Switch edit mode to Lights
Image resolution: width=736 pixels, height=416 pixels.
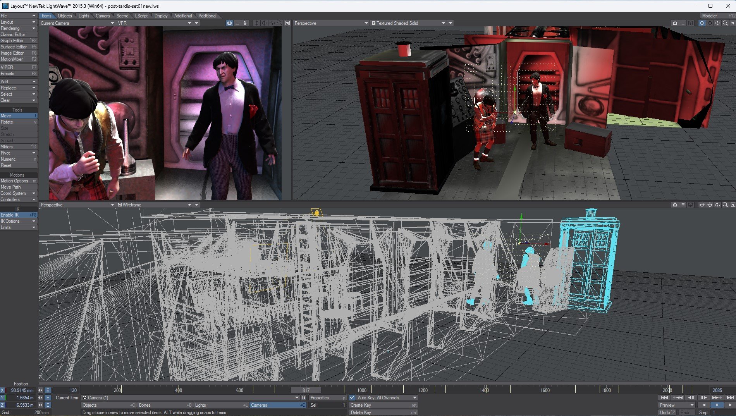click(x=221, y=405)
